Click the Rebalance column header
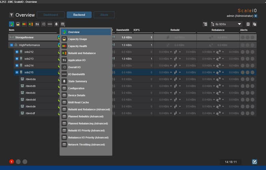The image size is (266, 170). point(218,30)
